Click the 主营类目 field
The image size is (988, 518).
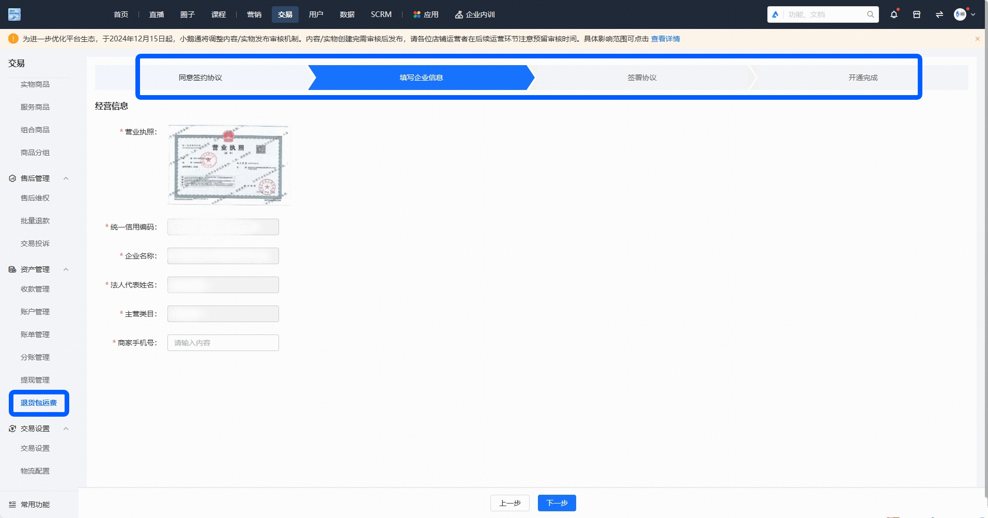click(223, 314)
